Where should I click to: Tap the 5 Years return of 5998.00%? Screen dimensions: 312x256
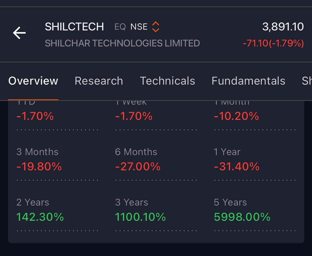242,217
